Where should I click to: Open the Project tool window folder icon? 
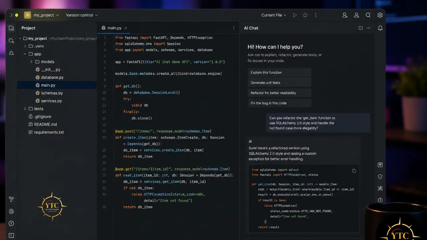point(11,28)
